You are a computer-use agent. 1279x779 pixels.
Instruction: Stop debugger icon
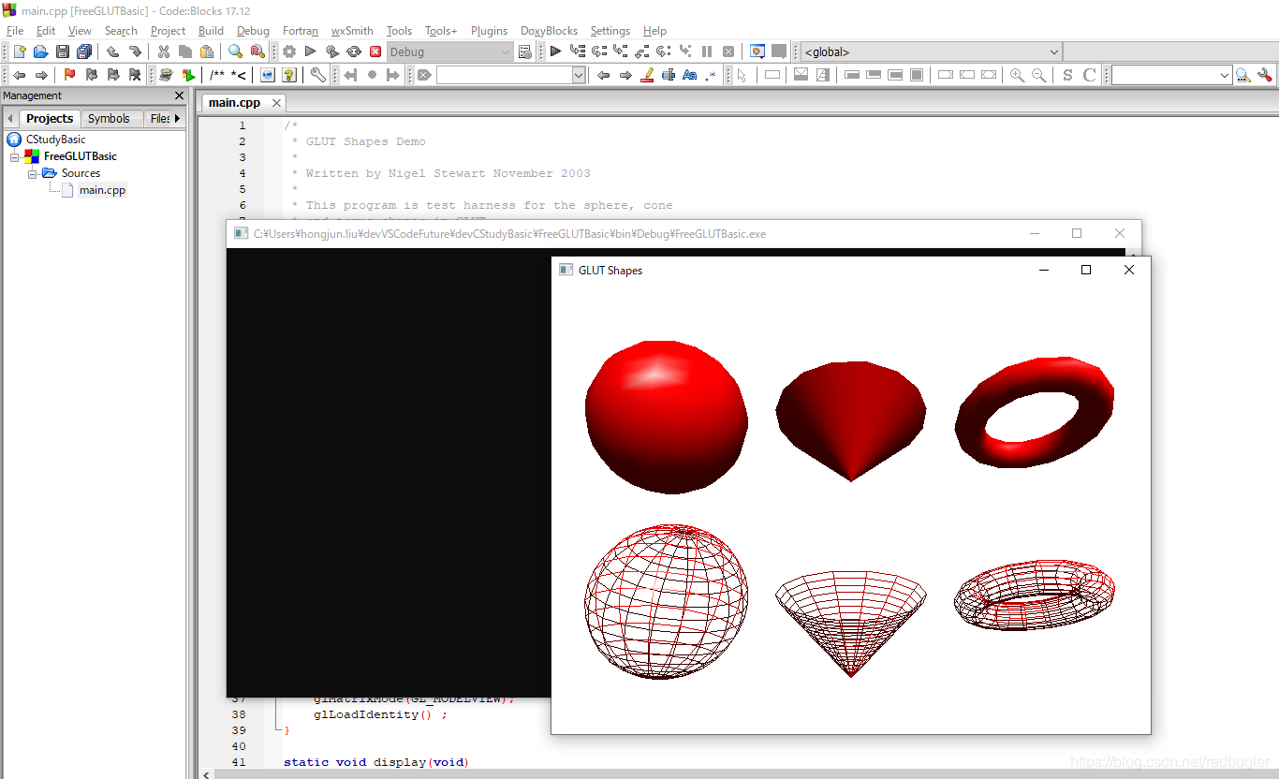(x=728, y=52)
